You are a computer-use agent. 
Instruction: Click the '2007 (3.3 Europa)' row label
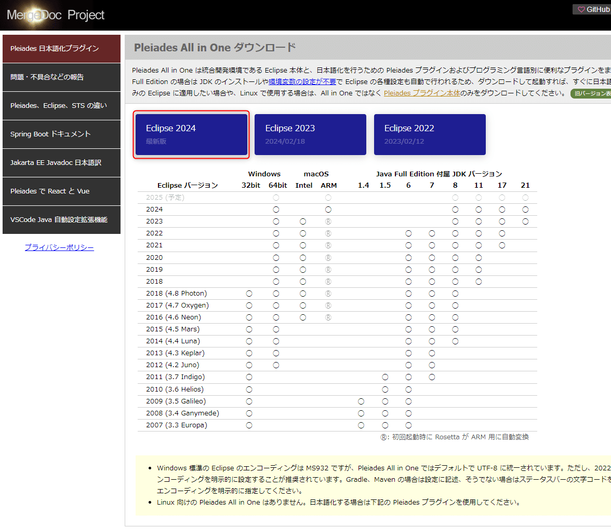pyautogui.click(x=177, y=425)
